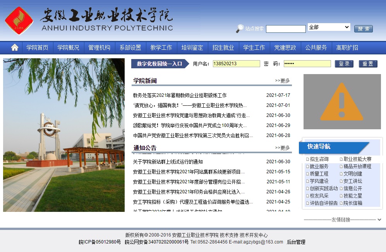Open notice about 2021年网站集群系统更新项目
Screen dimensions: 386x252
coord(189,172)
